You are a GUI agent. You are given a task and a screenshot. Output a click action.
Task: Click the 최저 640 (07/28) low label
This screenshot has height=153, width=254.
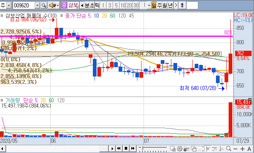(x=198, y=88)
